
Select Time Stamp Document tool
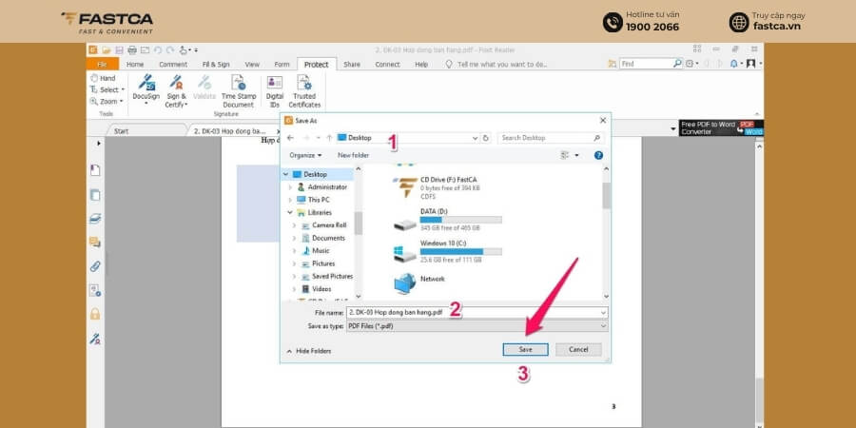pyautogui.click(x=238, y=90)
